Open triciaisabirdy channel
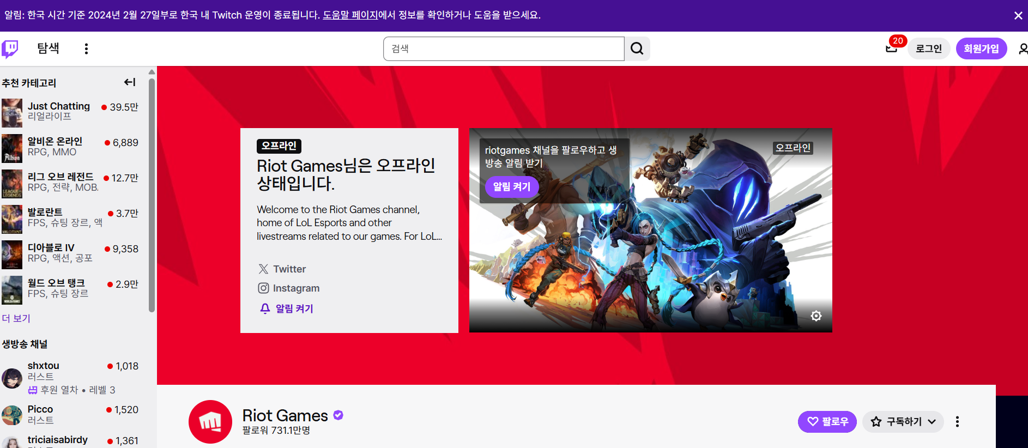The width and height of the screenshot is (1028, 448). pos(70,440)
